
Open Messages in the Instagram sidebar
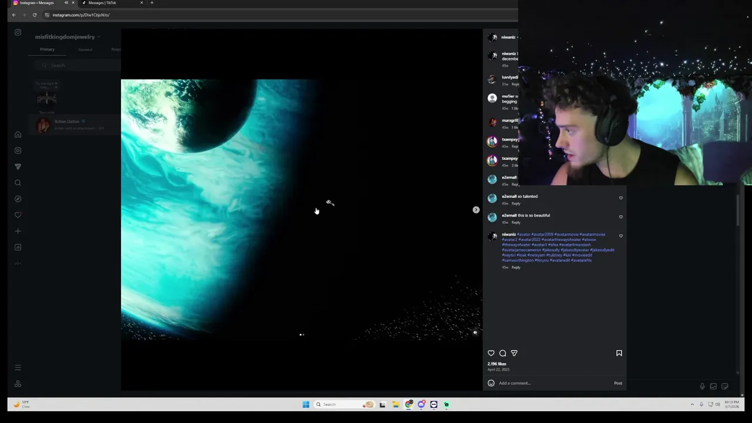[18, 167]
